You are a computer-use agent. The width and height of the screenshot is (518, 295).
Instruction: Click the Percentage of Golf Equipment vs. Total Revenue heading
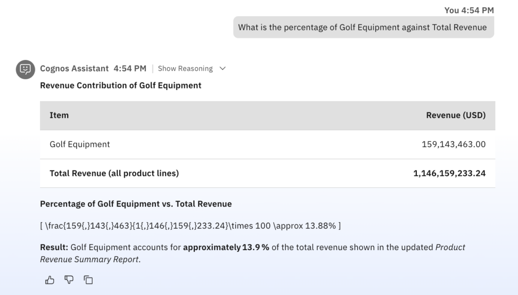coord(136,204)
